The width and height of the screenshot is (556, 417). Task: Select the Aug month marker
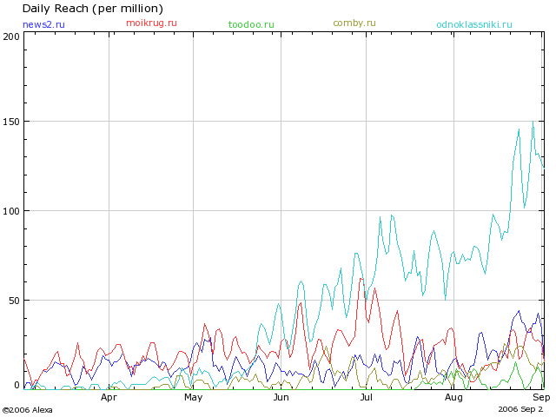(x=453, y=397)
